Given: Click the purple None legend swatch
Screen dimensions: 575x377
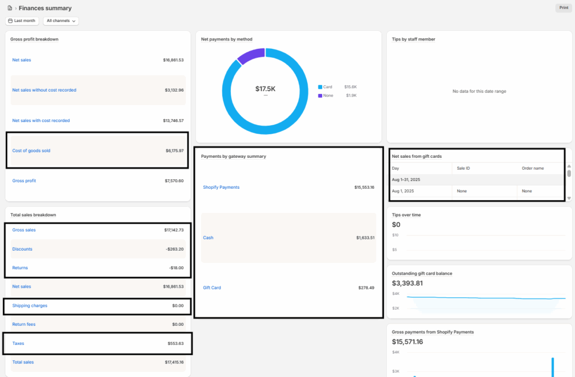Looking at the screenshot, I should (x=320, y=96).
